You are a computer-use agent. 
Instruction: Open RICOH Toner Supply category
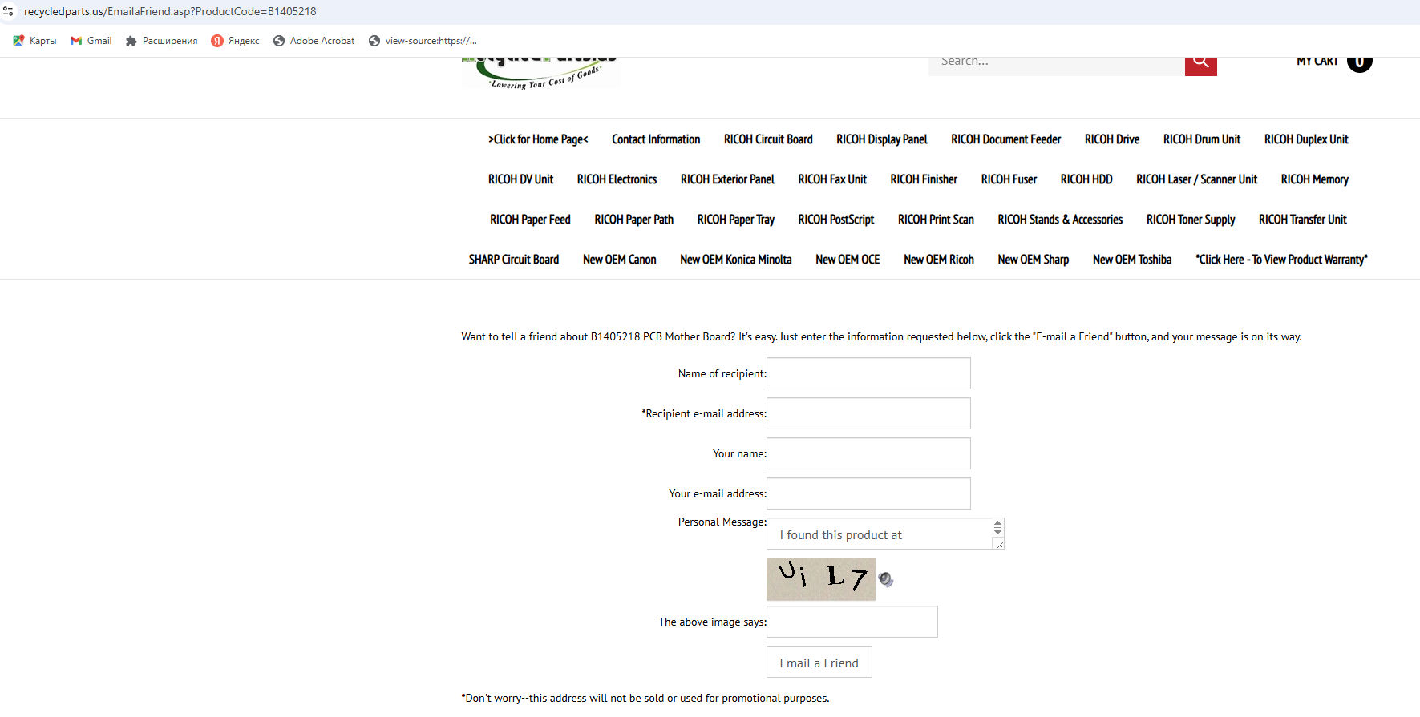[x=1191, y=220]
